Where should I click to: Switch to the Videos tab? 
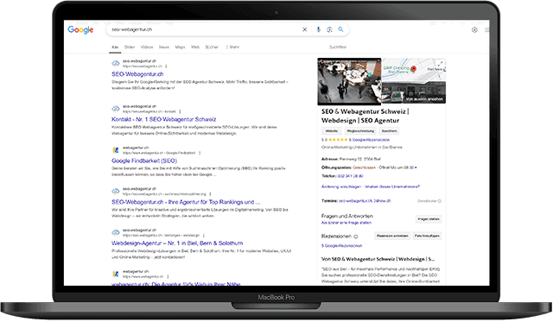147,47
